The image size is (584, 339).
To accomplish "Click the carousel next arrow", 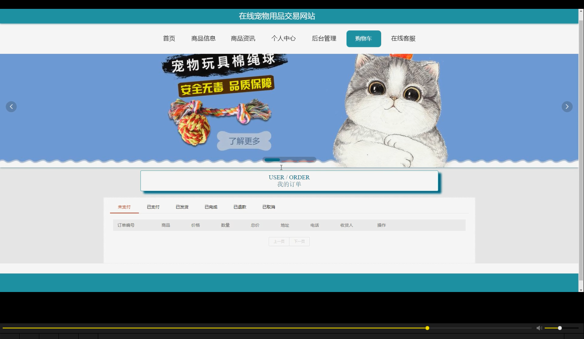I will pos(567,106).
